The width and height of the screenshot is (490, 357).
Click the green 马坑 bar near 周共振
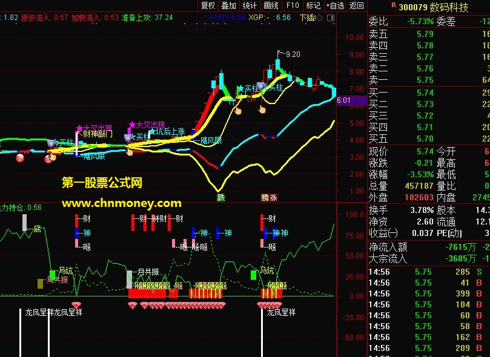[52, 275]
